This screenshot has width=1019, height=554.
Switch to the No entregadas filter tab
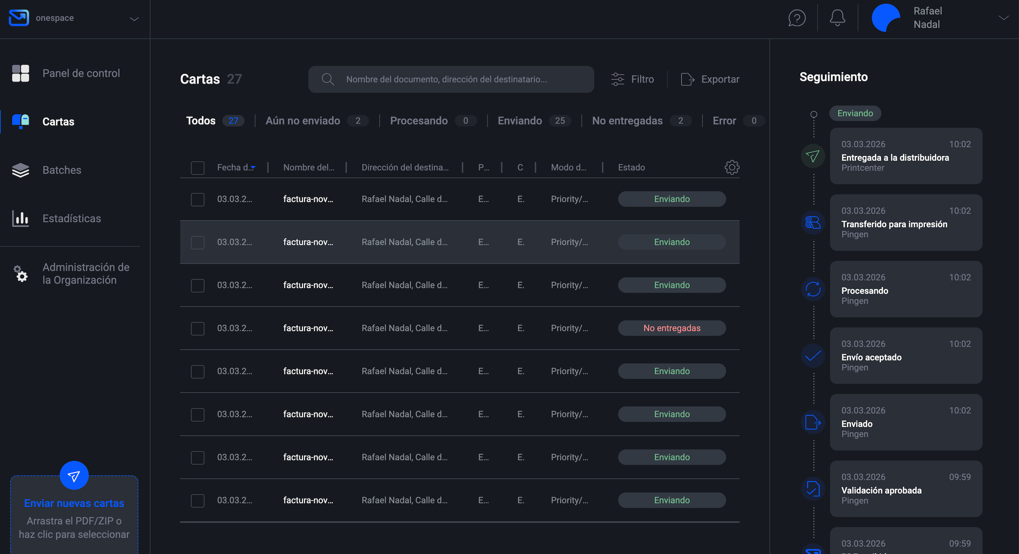(x=627, y=120)
